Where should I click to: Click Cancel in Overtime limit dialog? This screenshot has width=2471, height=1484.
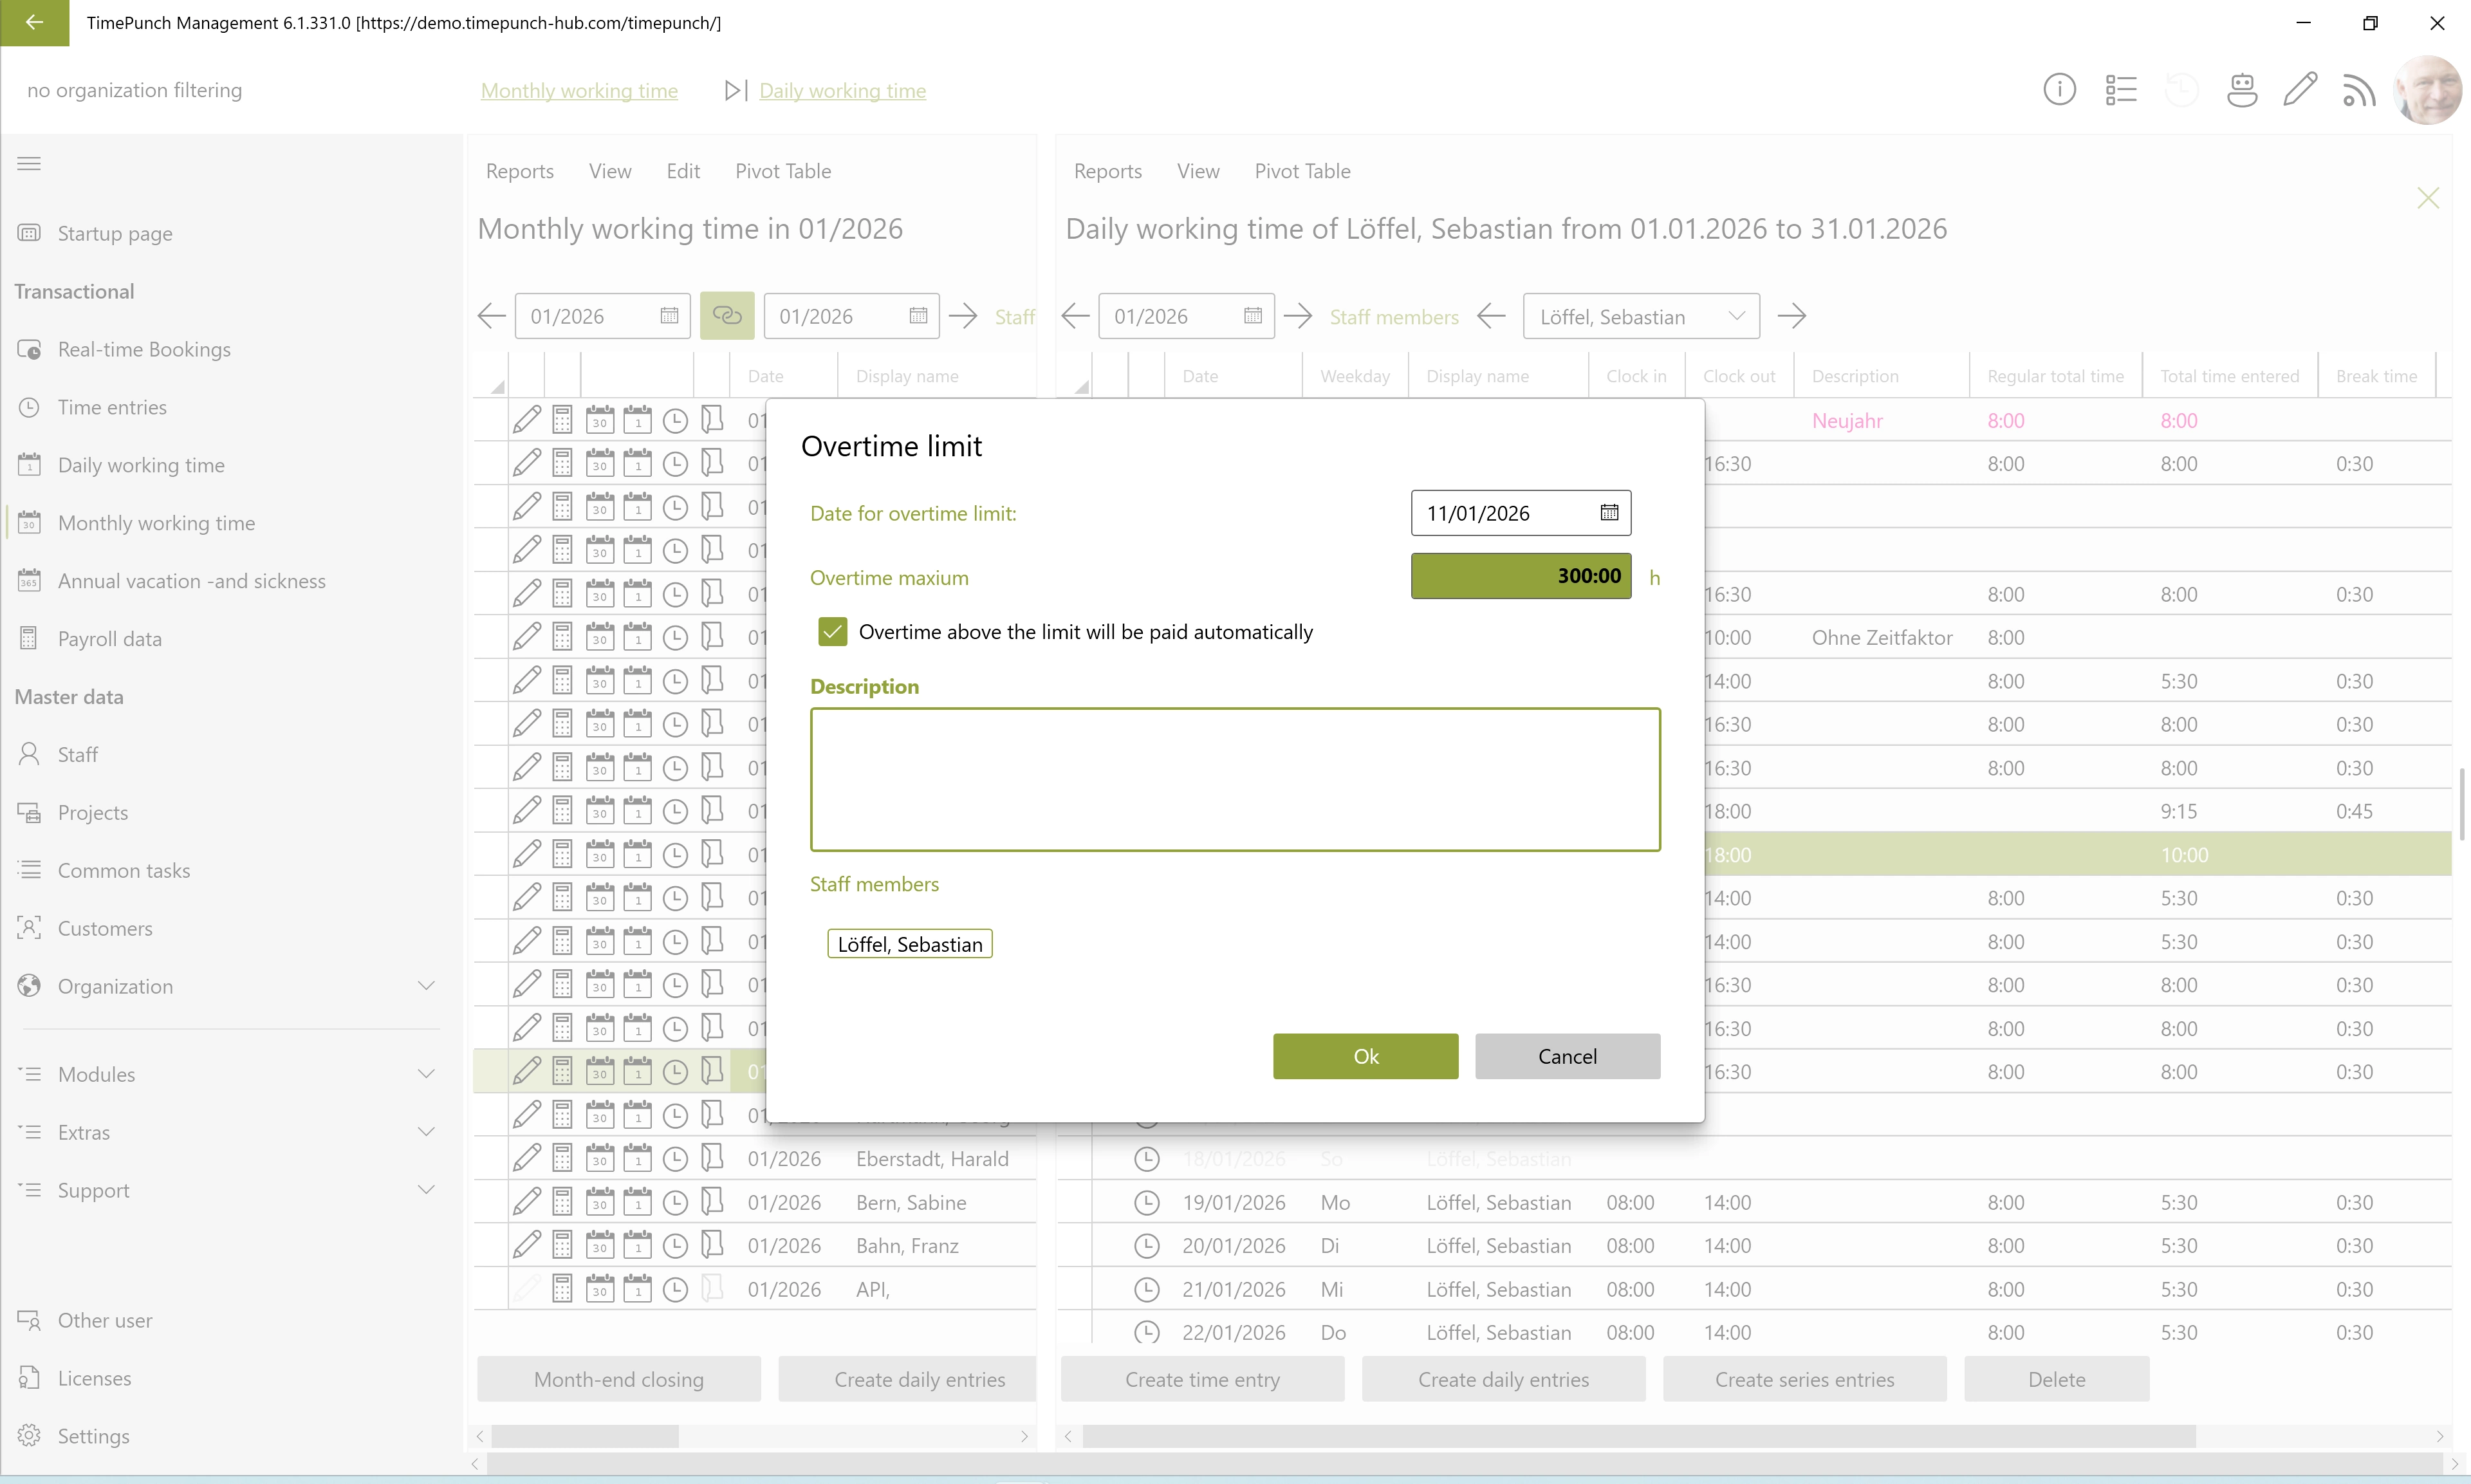tap(1566, 1056)
